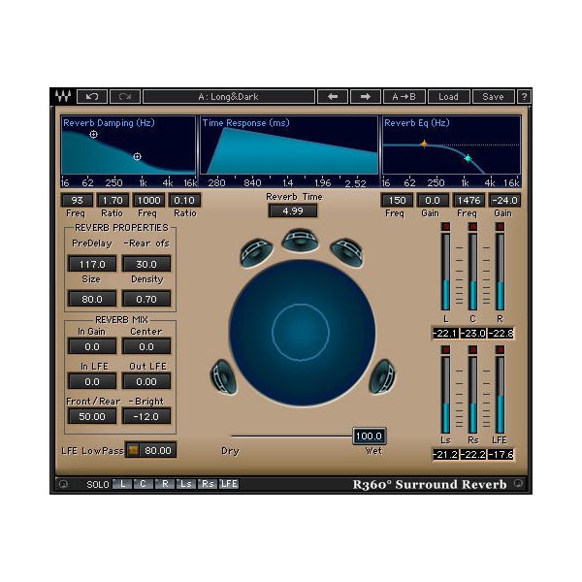Click the Rs peak readout -22.2
The height and width of the screenshot is (582, 582).
(473, 454)
